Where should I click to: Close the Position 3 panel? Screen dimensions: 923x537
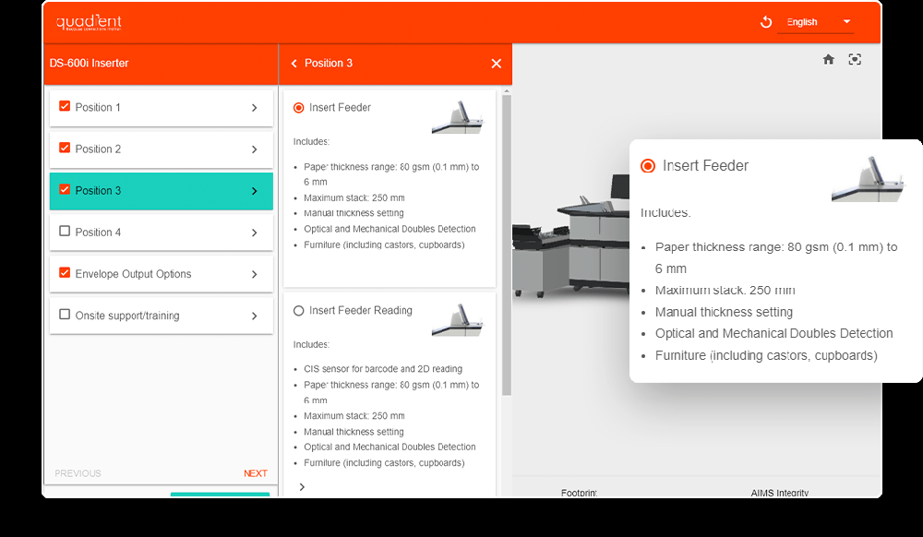[x=497, y=64]
